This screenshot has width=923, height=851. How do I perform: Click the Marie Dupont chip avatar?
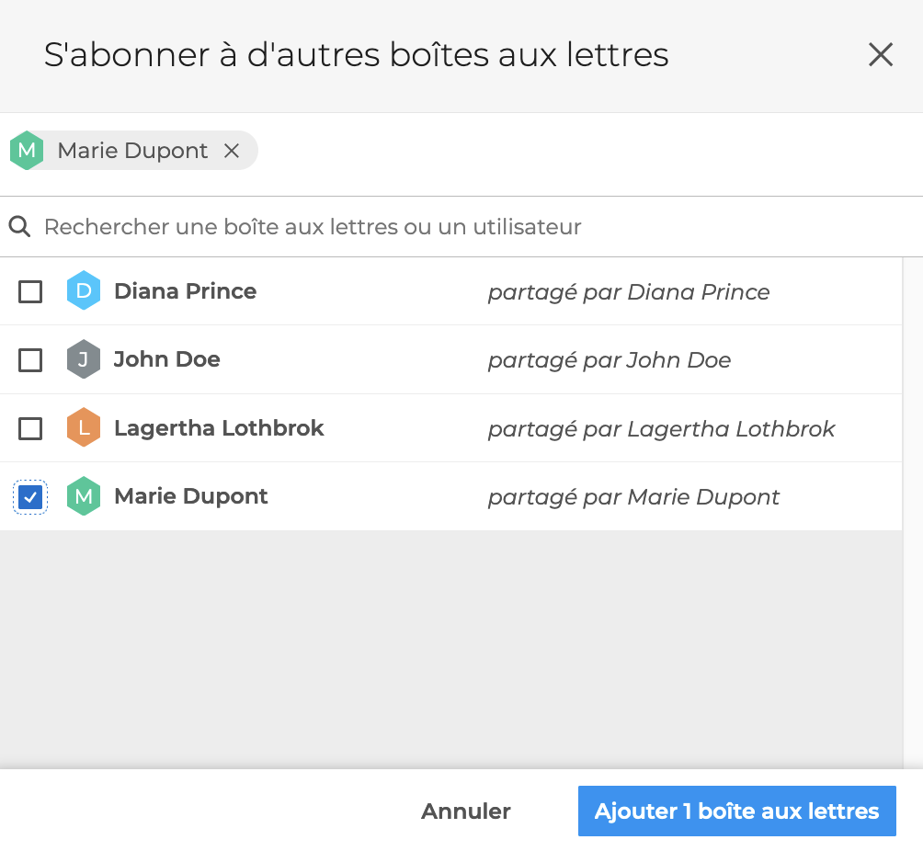(x=27, y=151)
